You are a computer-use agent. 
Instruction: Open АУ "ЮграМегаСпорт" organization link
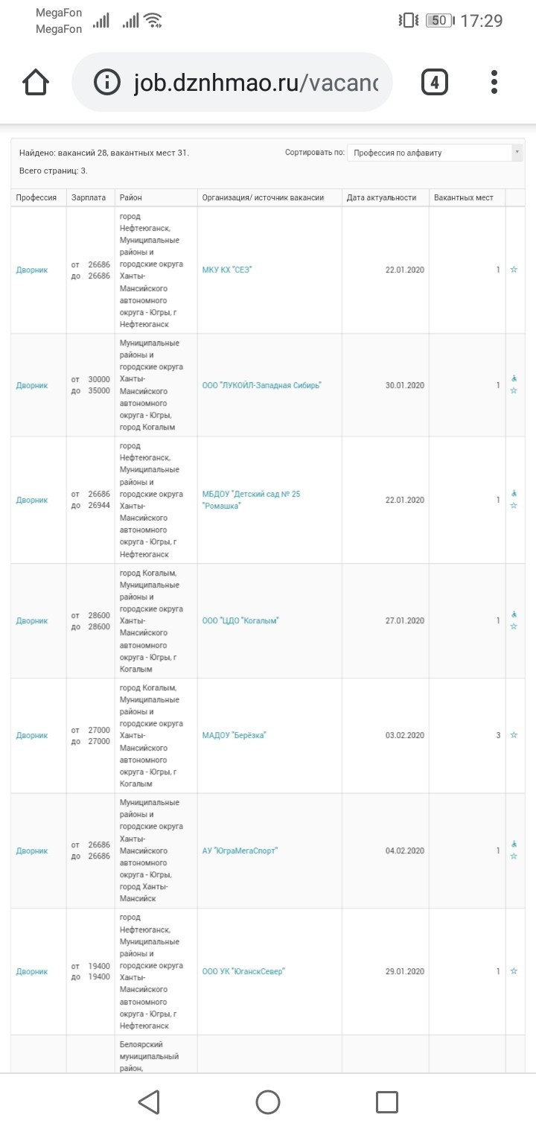pos(240,850)
